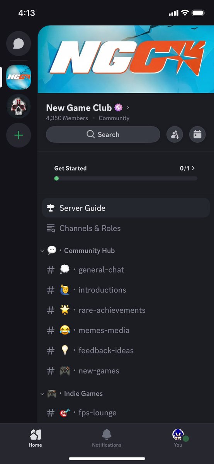The image size is (214, 464).
Task: Open the Server Guide
Action: coord(126,208)
